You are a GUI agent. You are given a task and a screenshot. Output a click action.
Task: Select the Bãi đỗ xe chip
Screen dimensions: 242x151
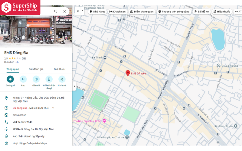pos(201,11)
